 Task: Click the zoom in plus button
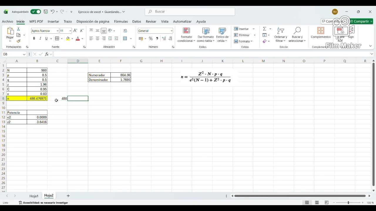tap(362, 203)
